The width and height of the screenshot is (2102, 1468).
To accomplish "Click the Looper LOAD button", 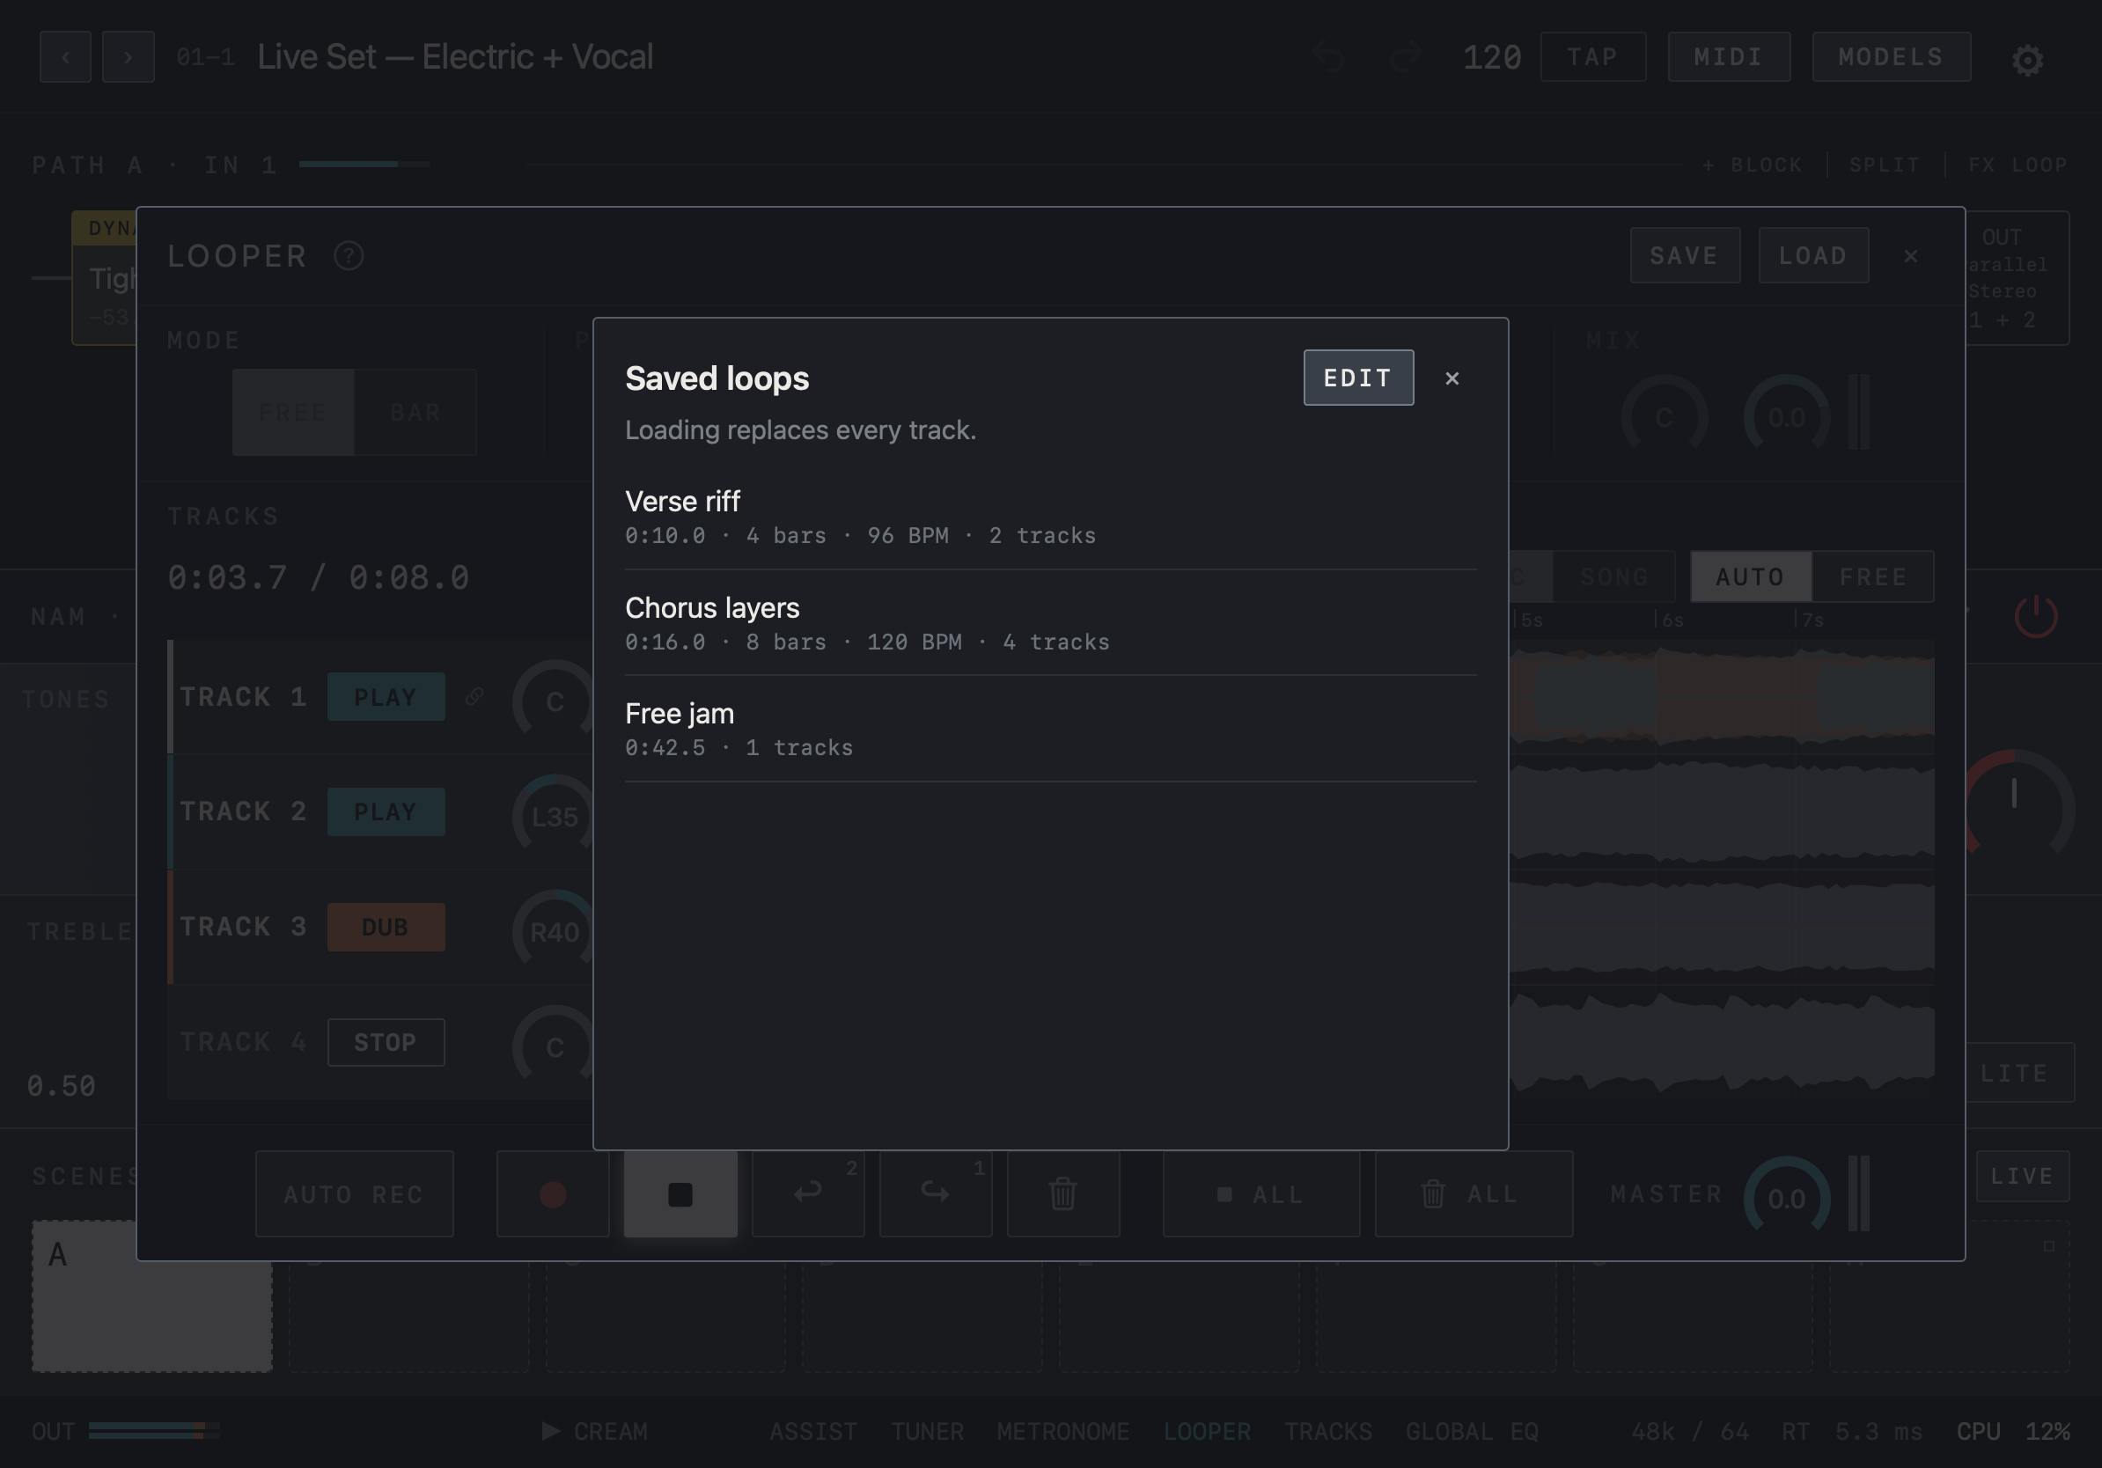I will tap(1812, 255).
